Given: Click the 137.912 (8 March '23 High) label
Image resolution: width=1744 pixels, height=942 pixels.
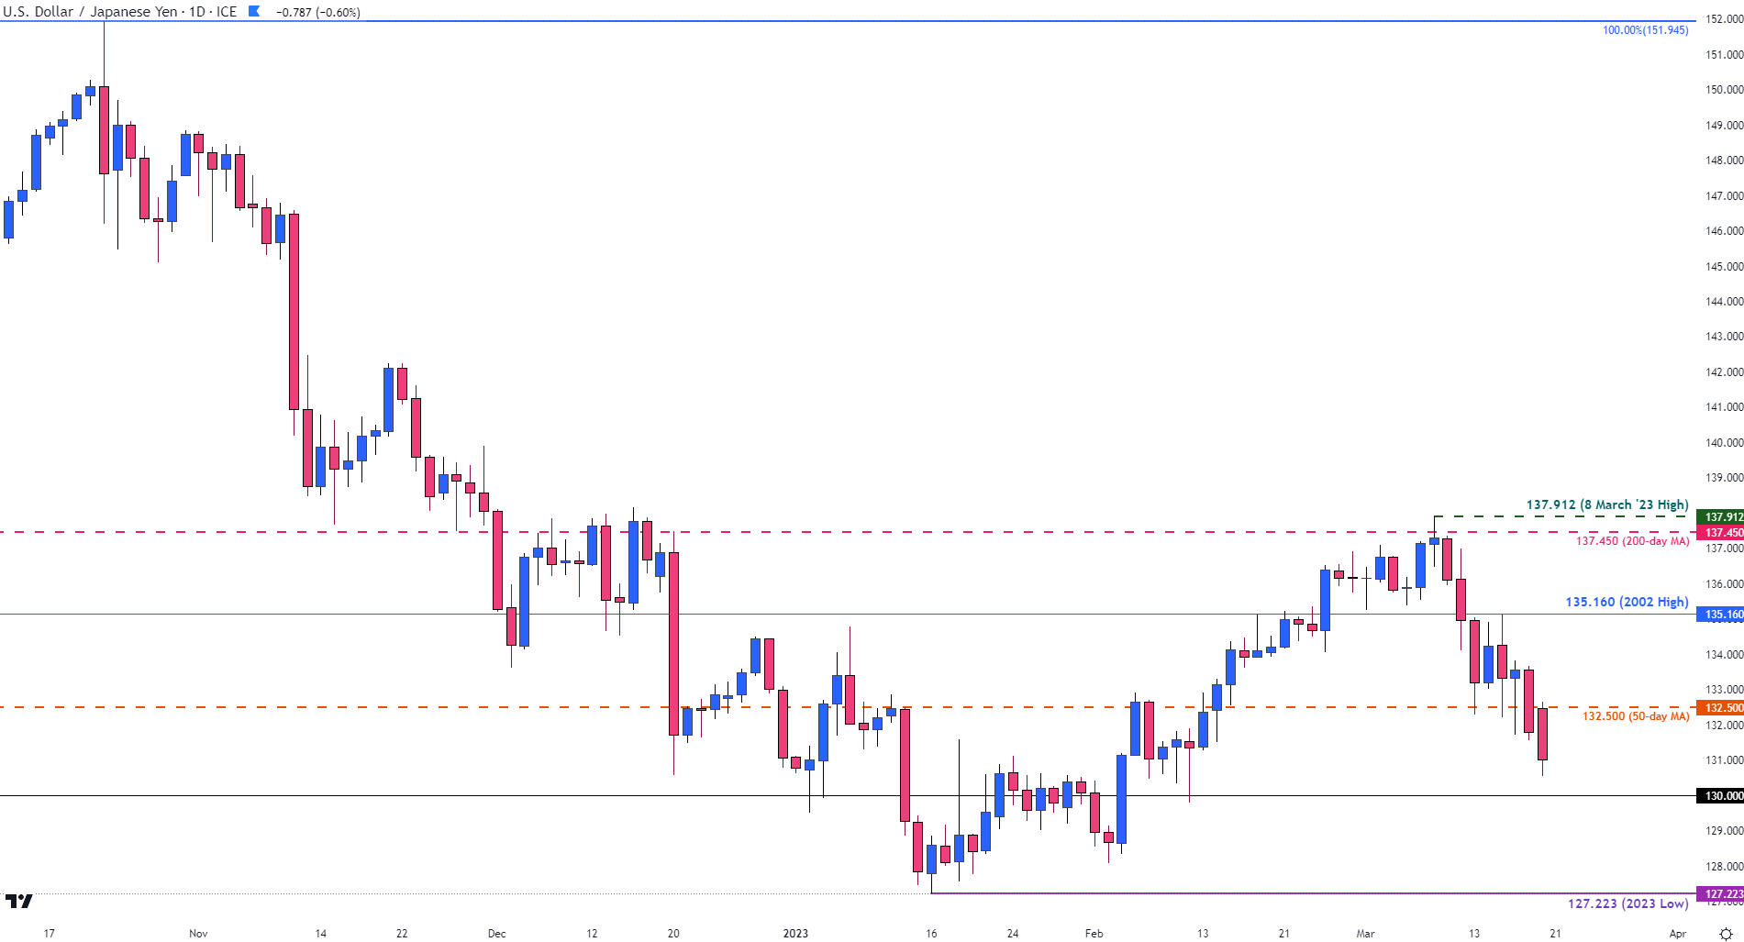Looking at the screenshot, I should 1607,504.
